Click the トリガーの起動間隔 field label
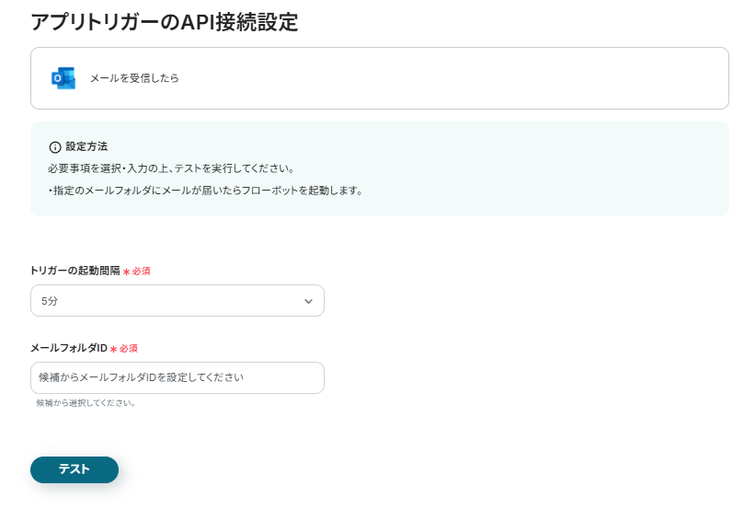 click(x=75, y=271)
